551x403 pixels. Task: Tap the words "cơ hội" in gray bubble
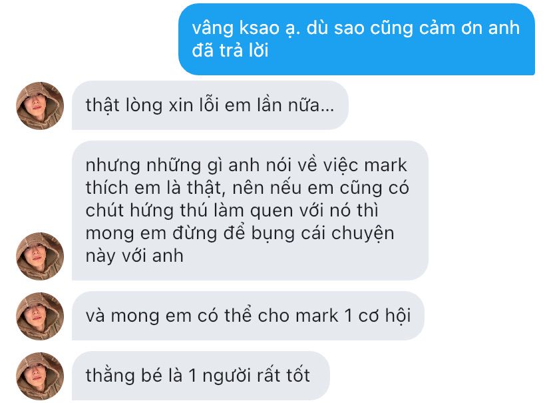click(x=385, y=315)
